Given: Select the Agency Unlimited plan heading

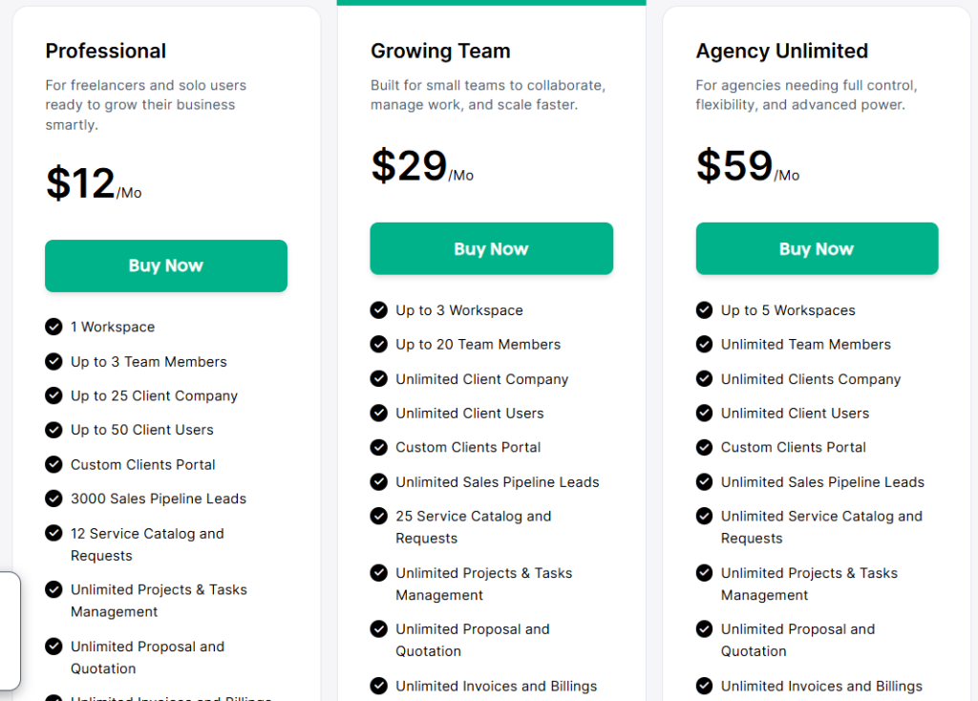Looking at the screenshot, I should click(x=781, y=52).
